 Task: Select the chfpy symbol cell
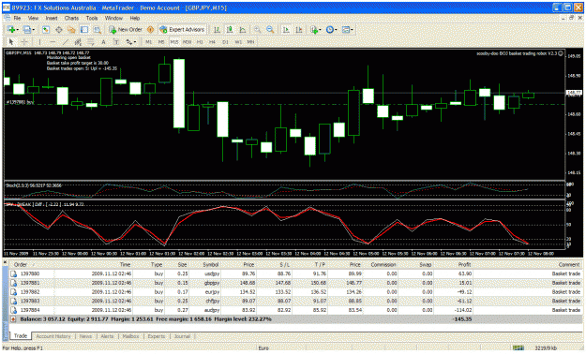[x=212, y=301]
